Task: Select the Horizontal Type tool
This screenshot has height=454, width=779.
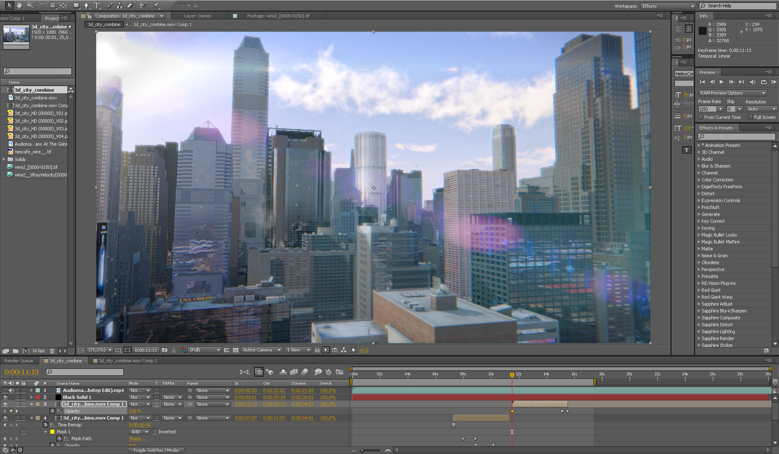Action: [x=97, y=5]
